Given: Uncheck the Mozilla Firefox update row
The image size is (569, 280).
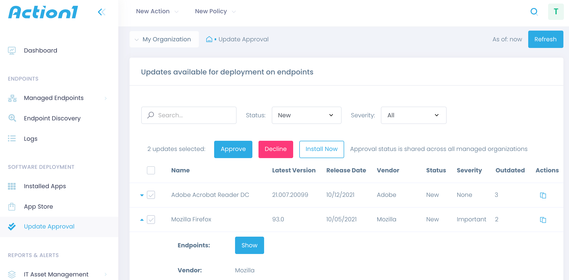Looking at the screenshot, I should (151, 220).
